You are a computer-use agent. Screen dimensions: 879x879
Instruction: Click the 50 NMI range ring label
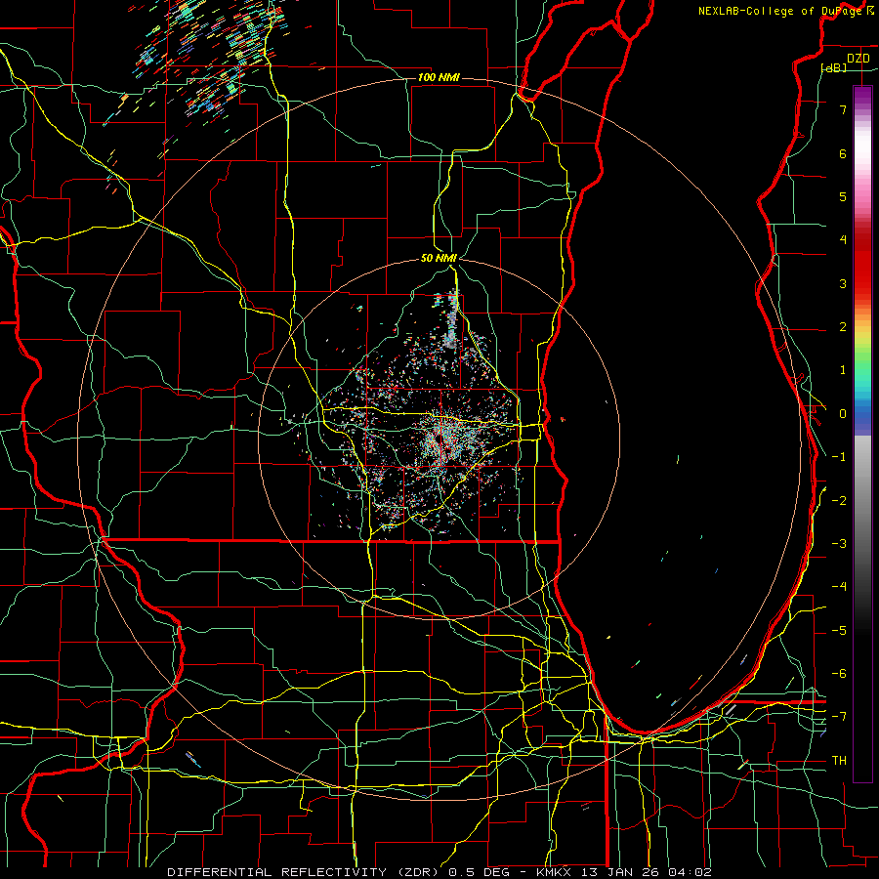pos(439,258)
